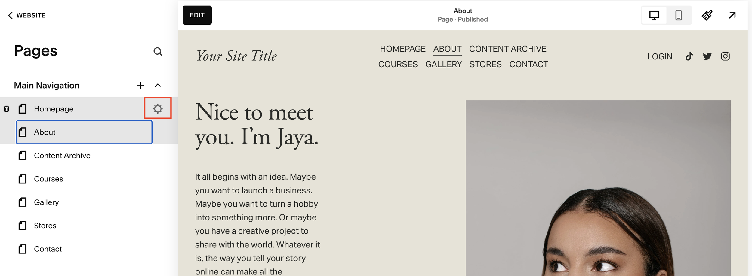
Task: Expand preview to full screen arrow
Action: 732,15
